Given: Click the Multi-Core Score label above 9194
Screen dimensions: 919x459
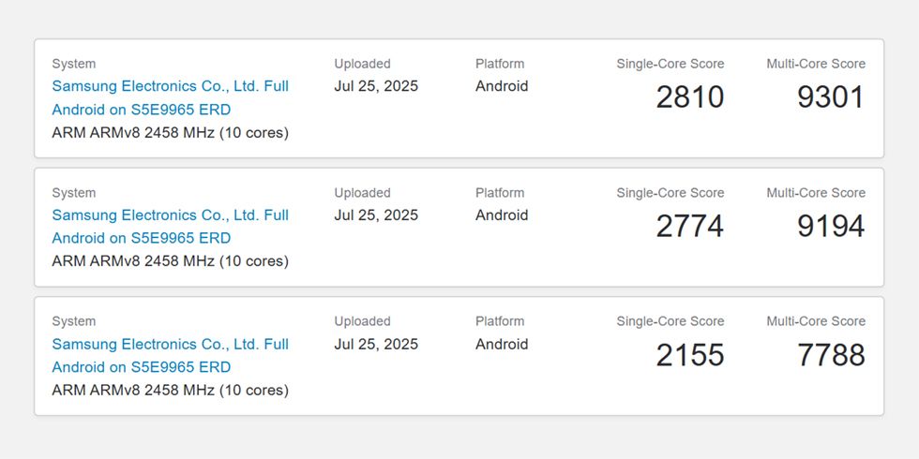Looking at the screenshot, I should 816,193.
